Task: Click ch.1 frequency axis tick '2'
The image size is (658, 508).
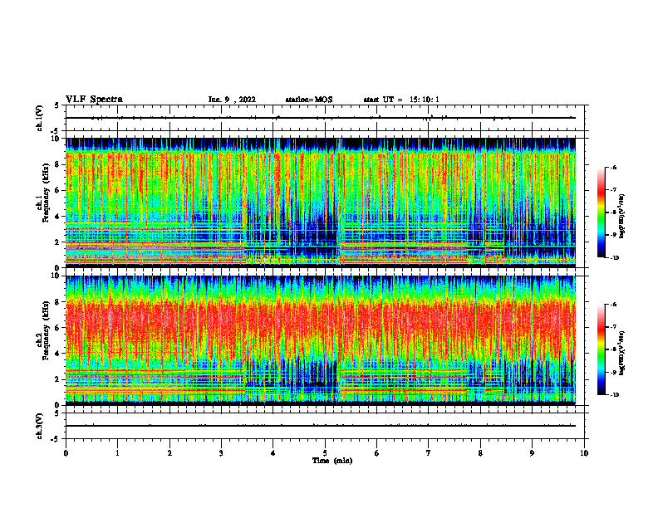Action: tap(57, 242)
